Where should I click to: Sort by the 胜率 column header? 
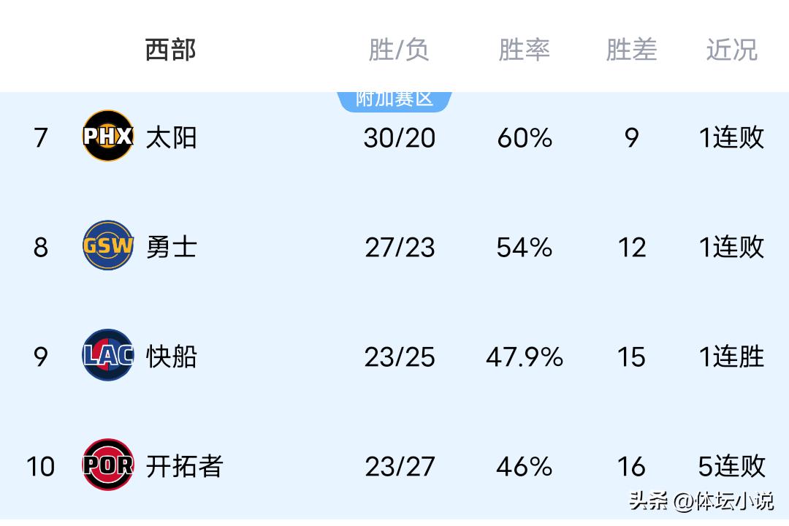coord(524,50)
